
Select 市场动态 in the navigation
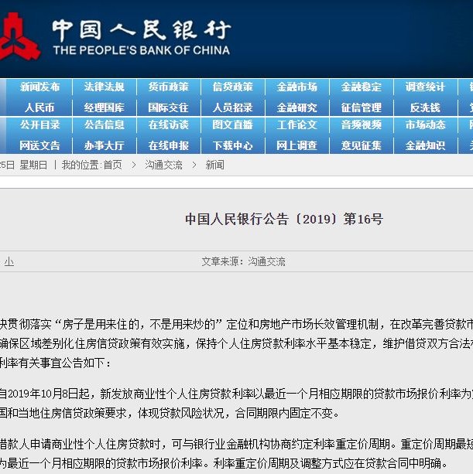(x=426, y=124)
